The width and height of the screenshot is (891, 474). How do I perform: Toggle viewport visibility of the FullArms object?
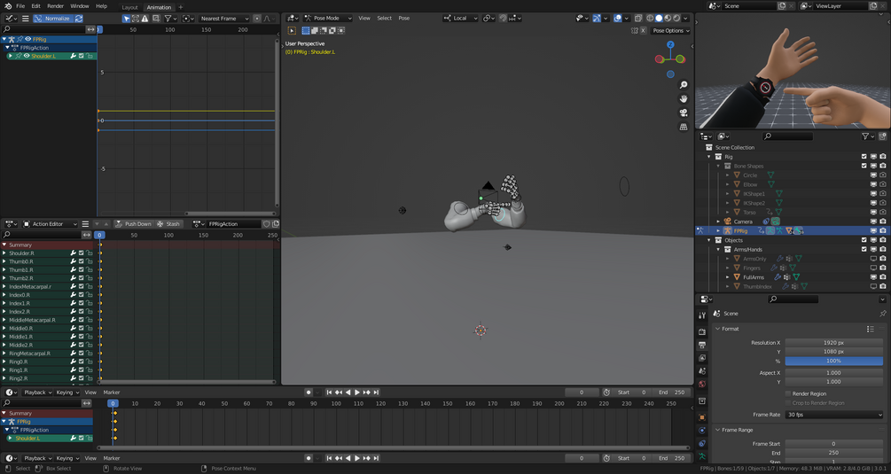(x=873, y=277)
